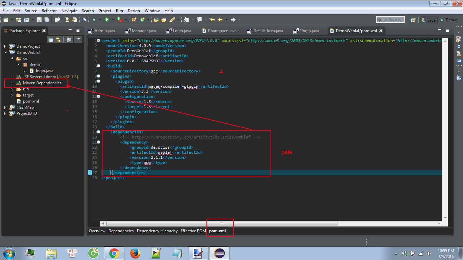Screen dimensions: 463x260
Task: Expand the ProjectDTD project node
Action: (x=5, y=113)
